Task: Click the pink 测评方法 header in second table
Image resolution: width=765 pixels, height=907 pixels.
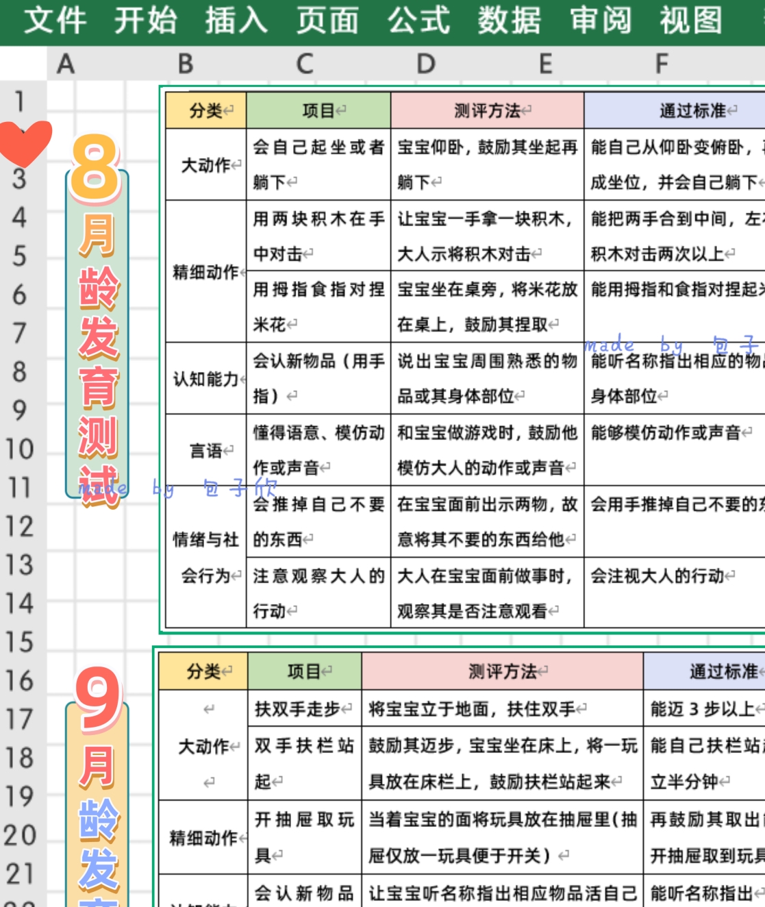Action: coord(503,671)
